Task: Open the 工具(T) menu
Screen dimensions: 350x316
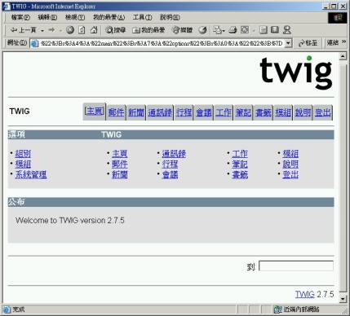Action: click(x=142, y=17)
